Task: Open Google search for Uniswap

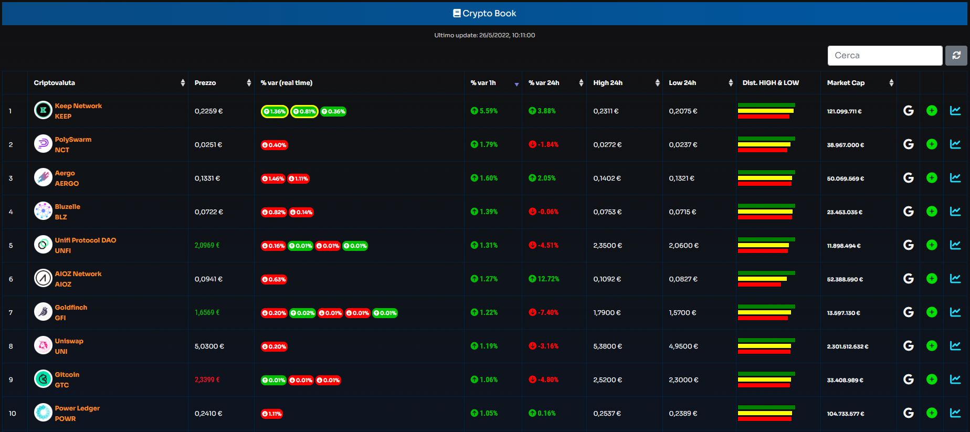Action: click(x=908, y=346)
